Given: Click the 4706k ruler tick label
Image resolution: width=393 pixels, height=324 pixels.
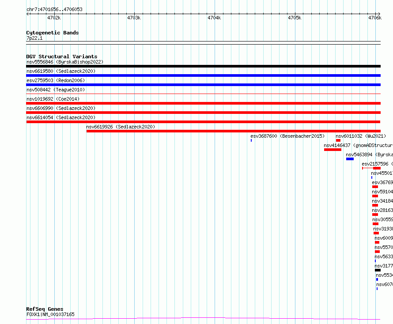Looking at the screenshot, I should coord(375,18).
